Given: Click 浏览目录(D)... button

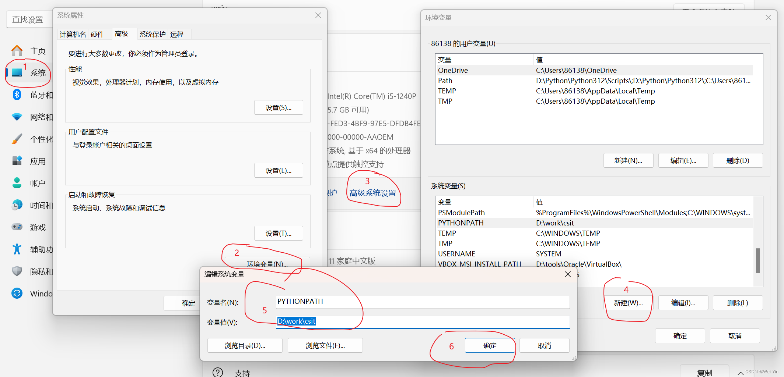Looking at the screenshot, I should coord(245,346).
